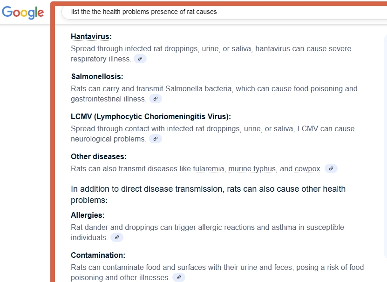Screen dimensions: 387x282
Task: Click the Allergies heading
Action: coord(88,215)
